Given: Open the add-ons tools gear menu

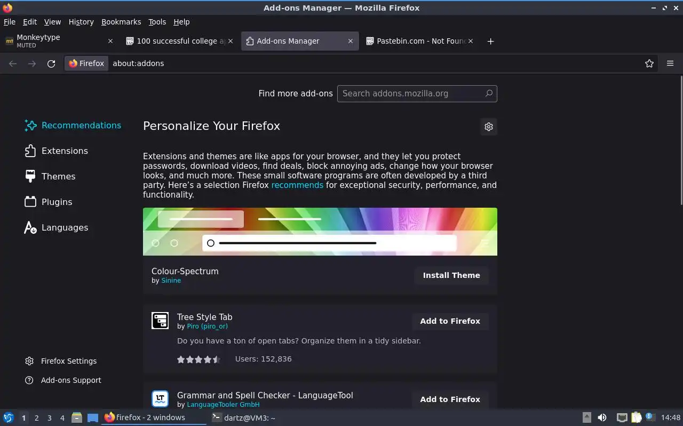Looking at the screenshot, I should pos(489,127).
